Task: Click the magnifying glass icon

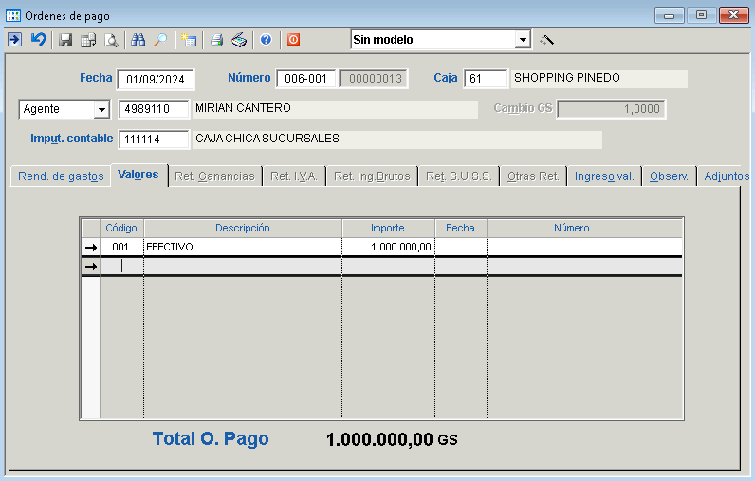Action: click(160, 40)
